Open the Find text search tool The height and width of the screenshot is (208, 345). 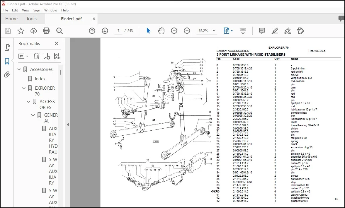point(60,31)
